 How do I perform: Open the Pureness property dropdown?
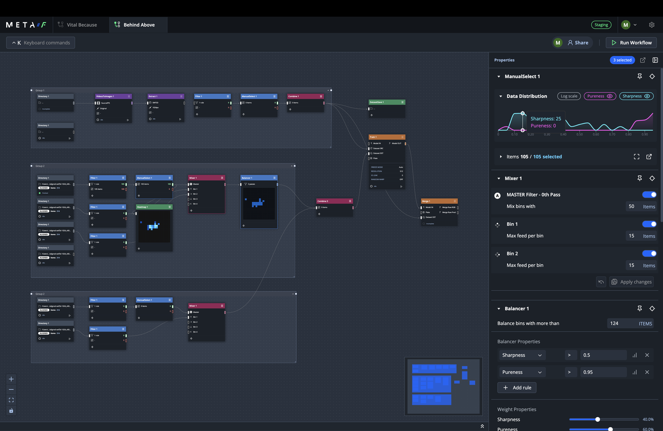tap(522, 372)
